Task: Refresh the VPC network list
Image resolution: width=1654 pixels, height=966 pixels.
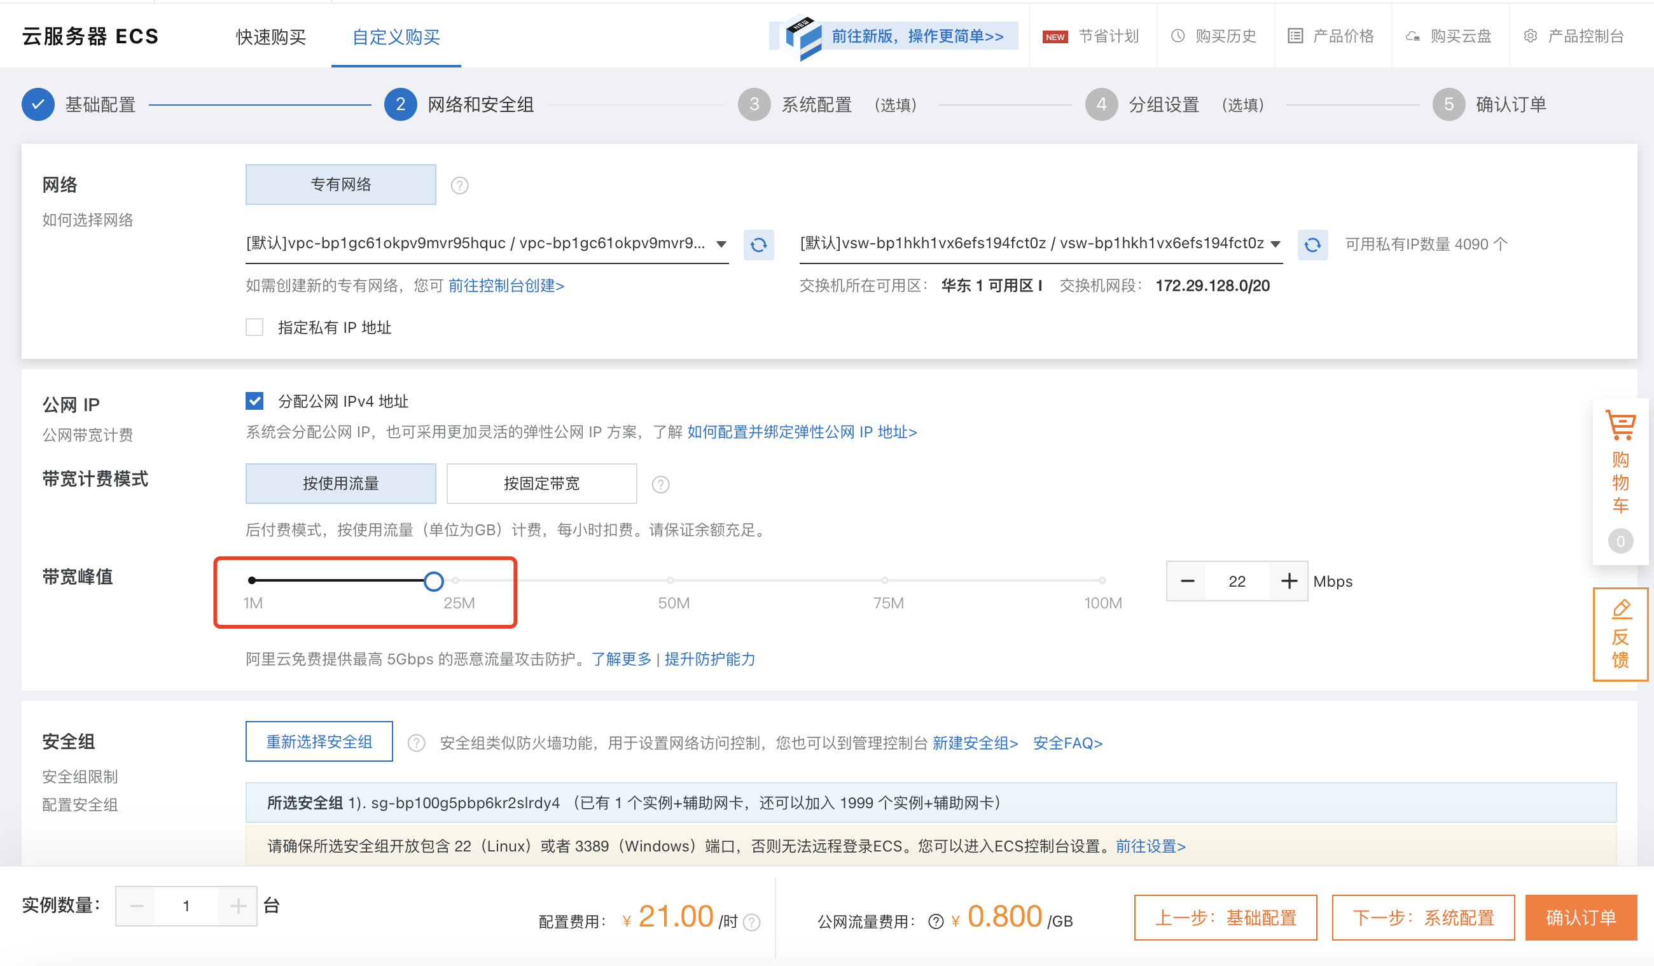Action: pos(759,245)
